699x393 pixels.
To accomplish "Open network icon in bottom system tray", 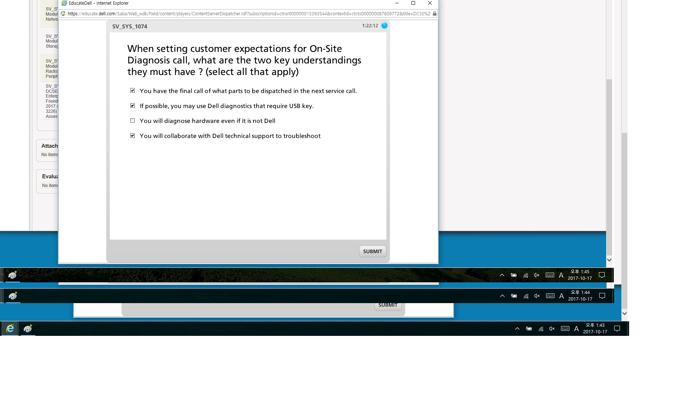I will 541,329.
